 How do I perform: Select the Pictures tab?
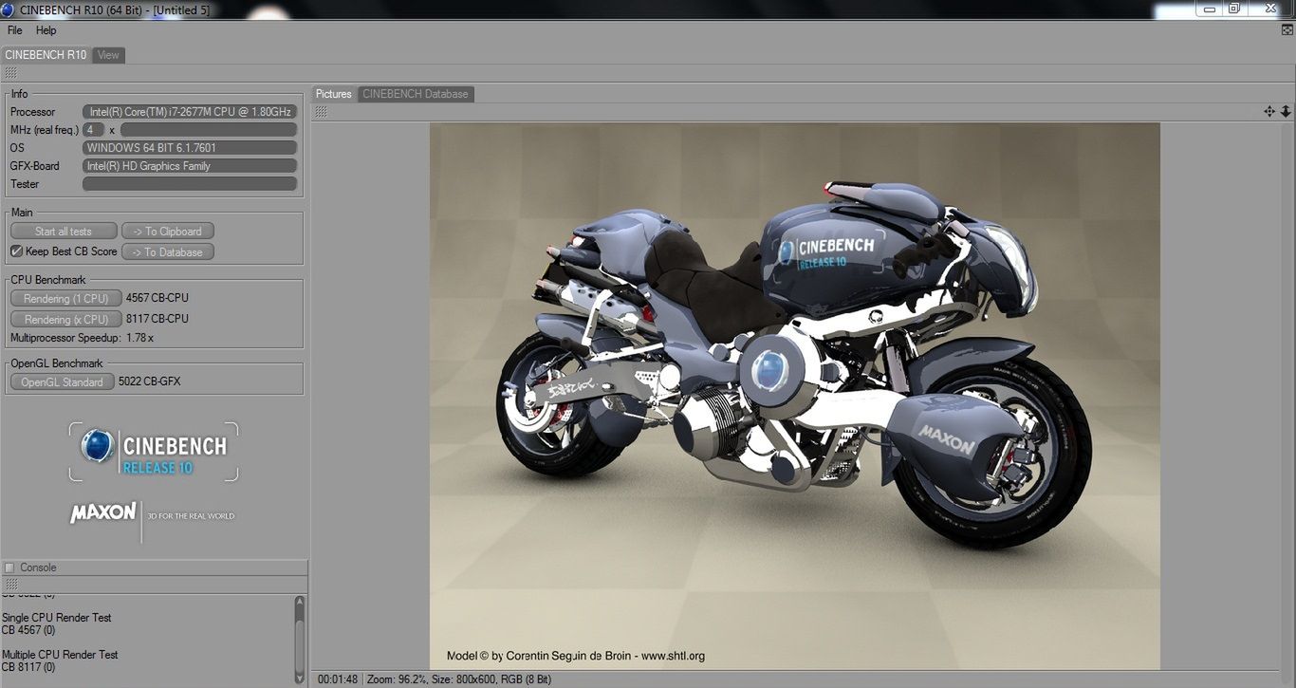(334, 94)
